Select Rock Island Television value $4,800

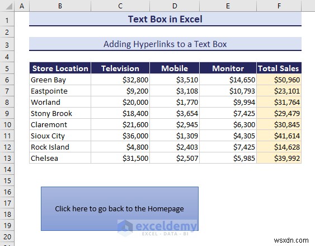120,147
